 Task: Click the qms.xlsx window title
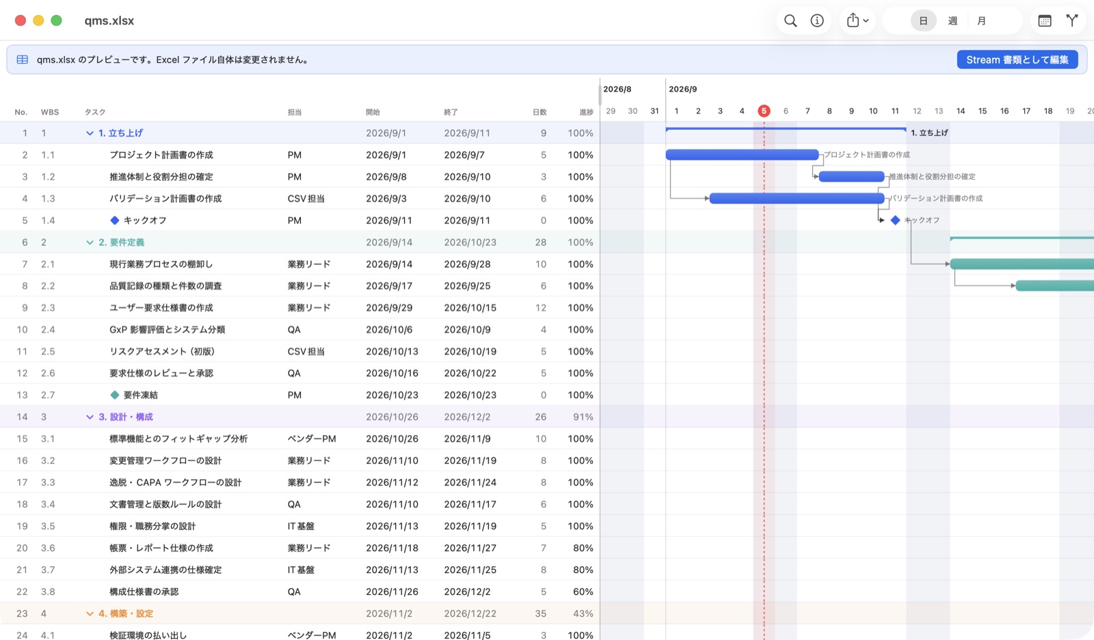point(109,20)
